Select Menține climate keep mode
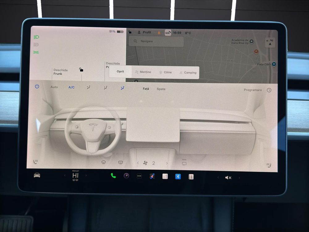 tap(143, 72)
